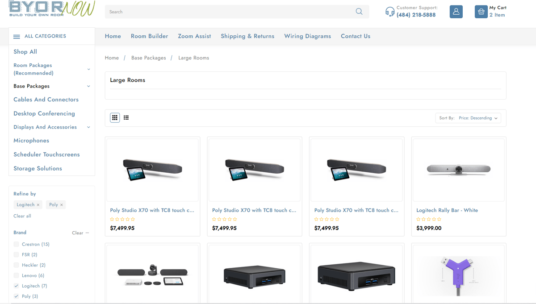Open the Sort By dropdown

click(468, 118)
